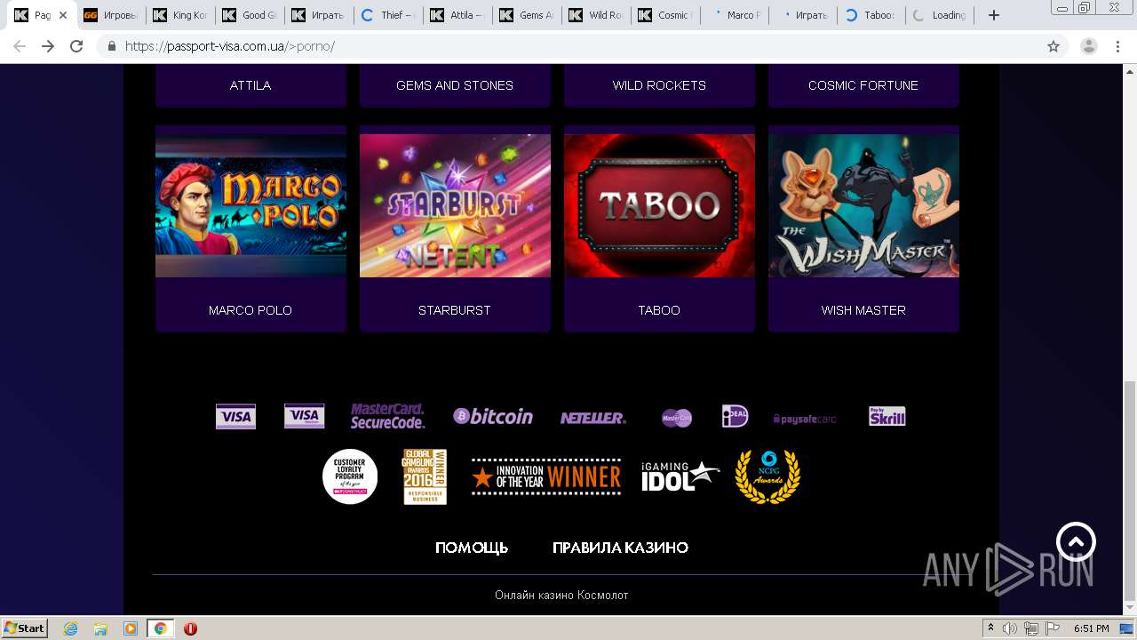Switch to the Cosmic Fortune tab
Screen dimensions: 1137x640
point(664,15)
